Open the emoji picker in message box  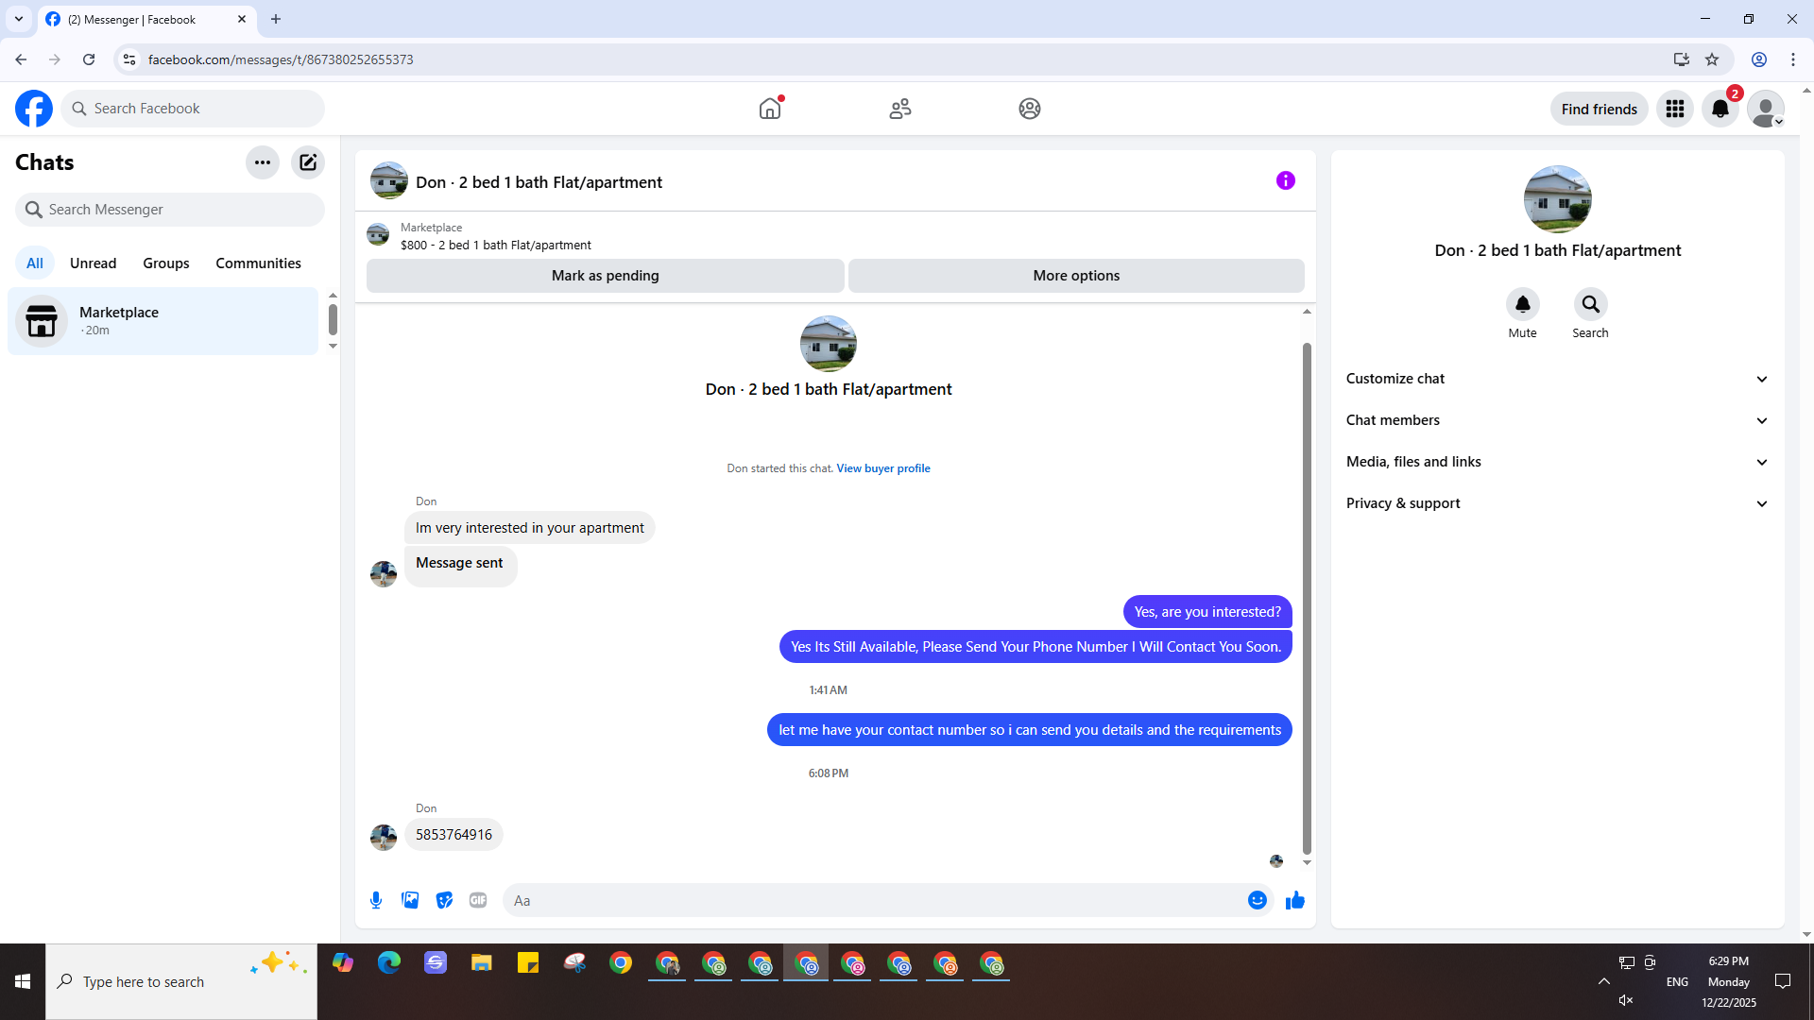[x=1257, y=900]
